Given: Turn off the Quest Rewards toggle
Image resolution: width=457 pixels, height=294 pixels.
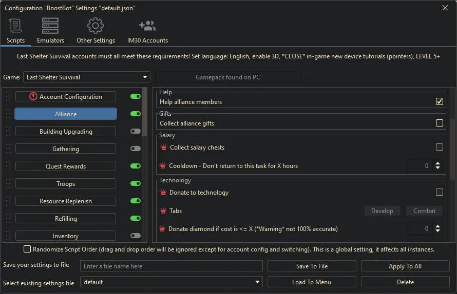Looking at the screenshot, I should coord(136,166).
